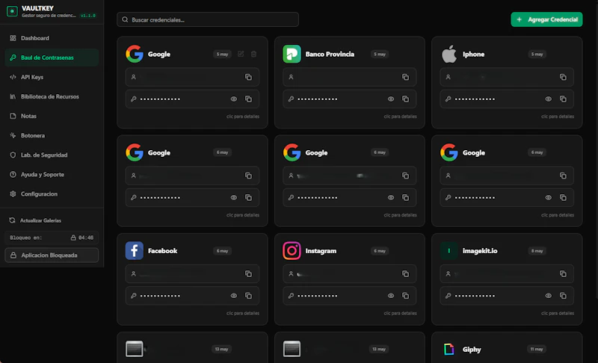Click the '11 may' badge on the Giphy card
Image resolution: width=598 pixels, height=363 pixels.
[536, 349]
